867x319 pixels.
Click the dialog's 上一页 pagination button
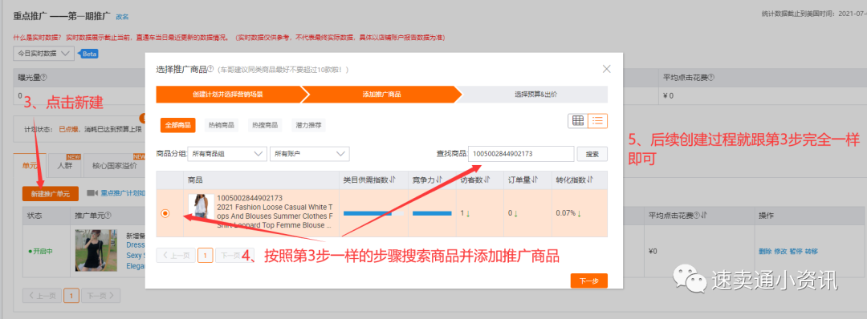(x=177, y=256)
